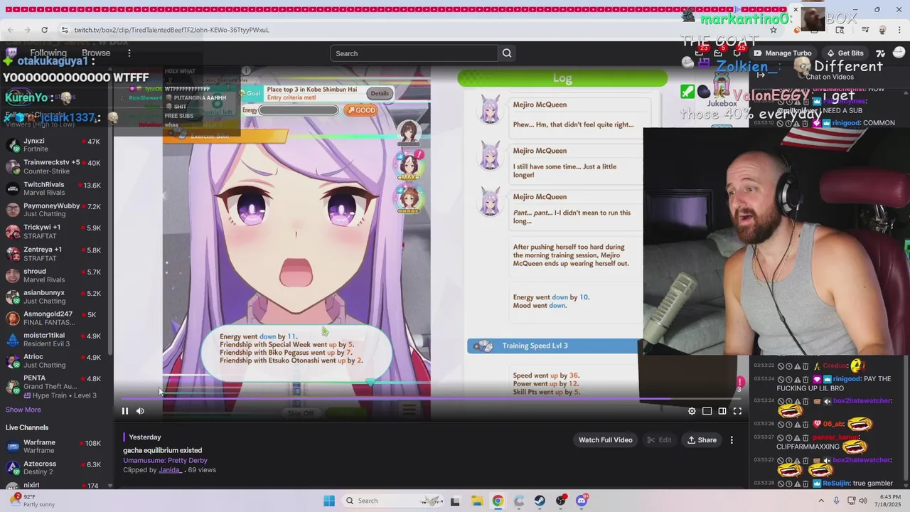910x512 pixels.
Task: Click the Share button below the player
Action: pos(702,440)
